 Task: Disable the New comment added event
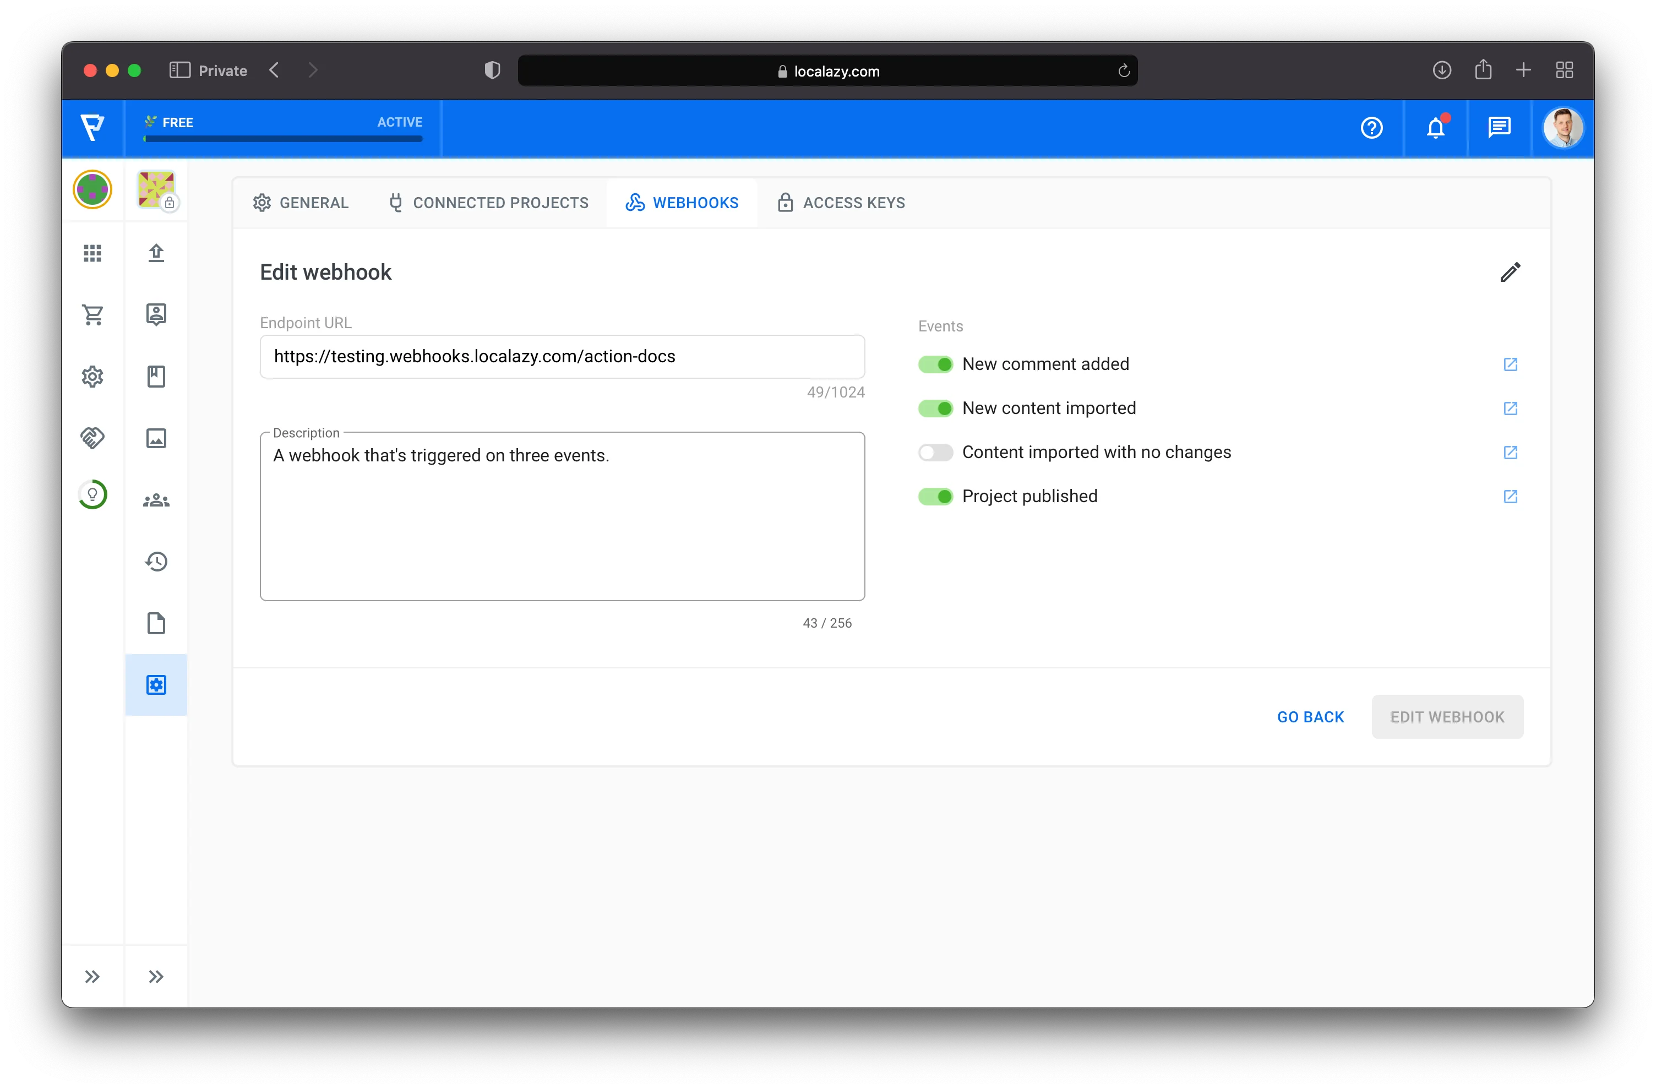click(935, 364)
